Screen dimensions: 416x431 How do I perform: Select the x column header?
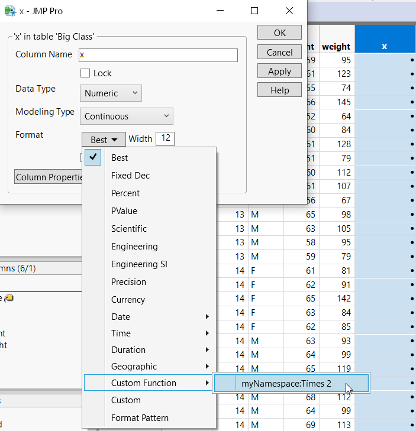coord(384,46)
